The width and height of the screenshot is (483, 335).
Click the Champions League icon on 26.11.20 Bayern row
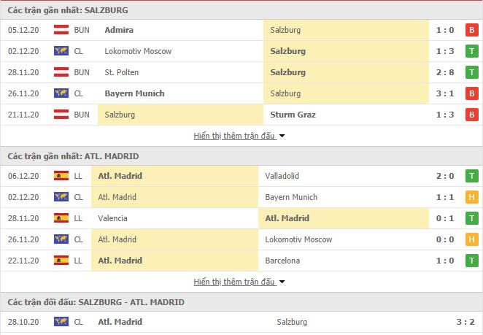coord(61,93)
